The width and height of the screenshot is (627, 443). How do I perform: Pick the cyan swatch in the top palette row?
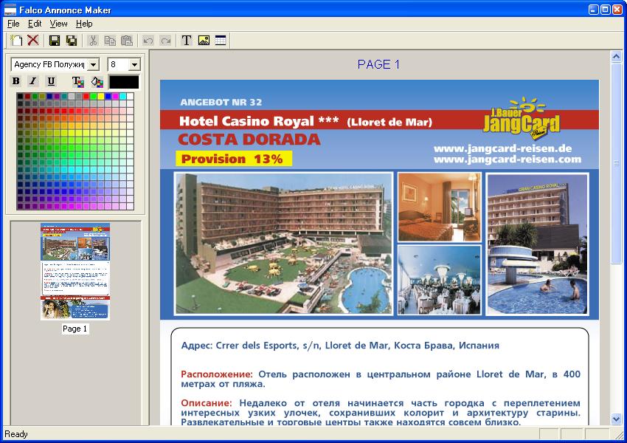pos(122,97)
